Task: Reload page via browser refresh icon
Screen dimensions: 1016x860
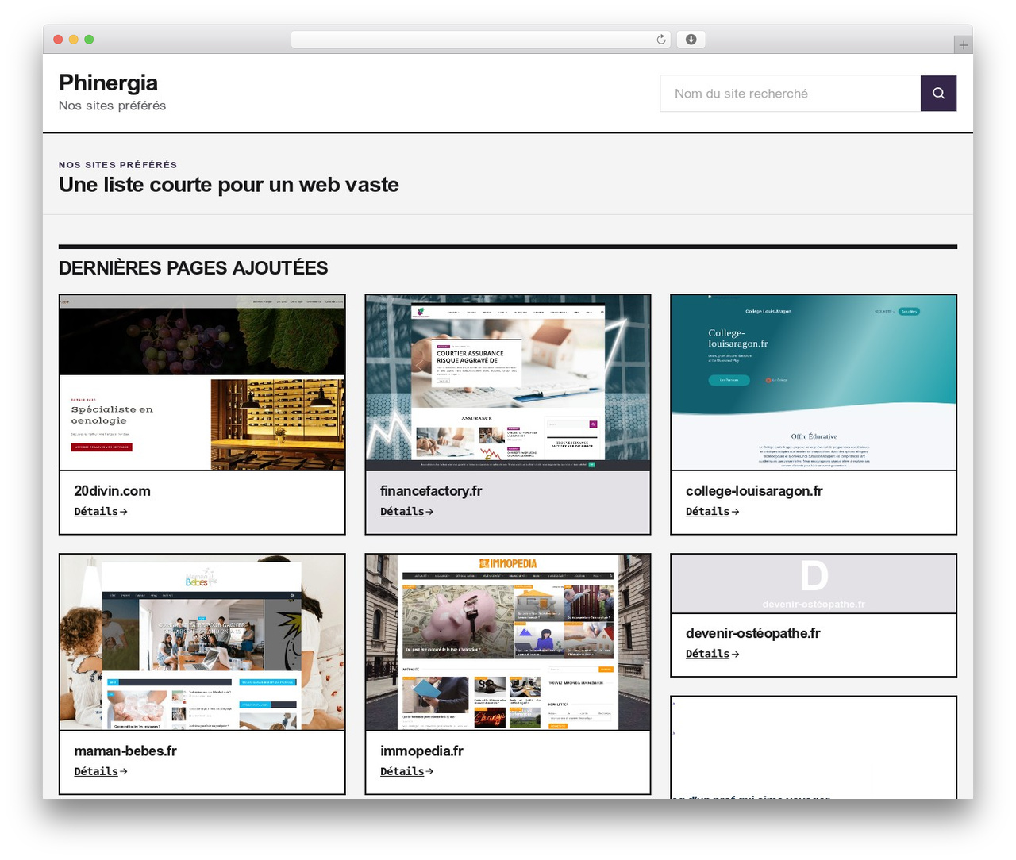Action: click(661, 40)
